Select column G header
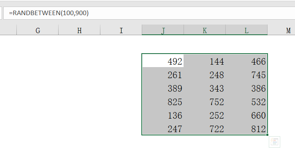 coord(38,30)
